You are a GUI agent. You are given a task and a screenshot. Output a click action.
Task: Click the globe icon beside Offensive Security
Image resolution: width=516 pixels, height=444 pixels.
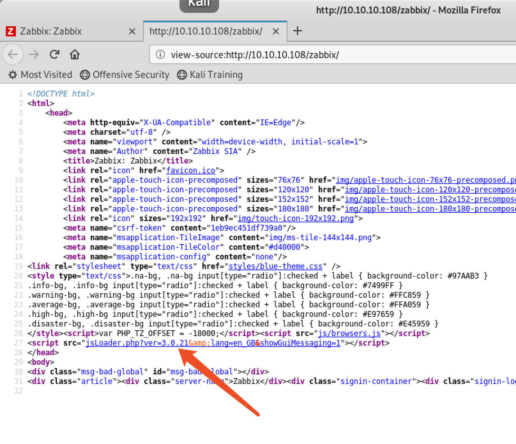click(85, 75)
